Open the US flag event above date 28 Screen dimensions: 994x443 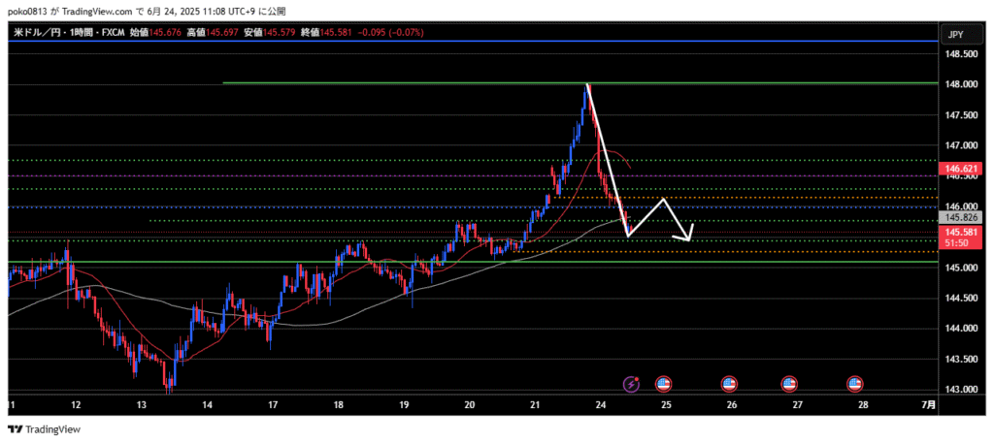855,384
